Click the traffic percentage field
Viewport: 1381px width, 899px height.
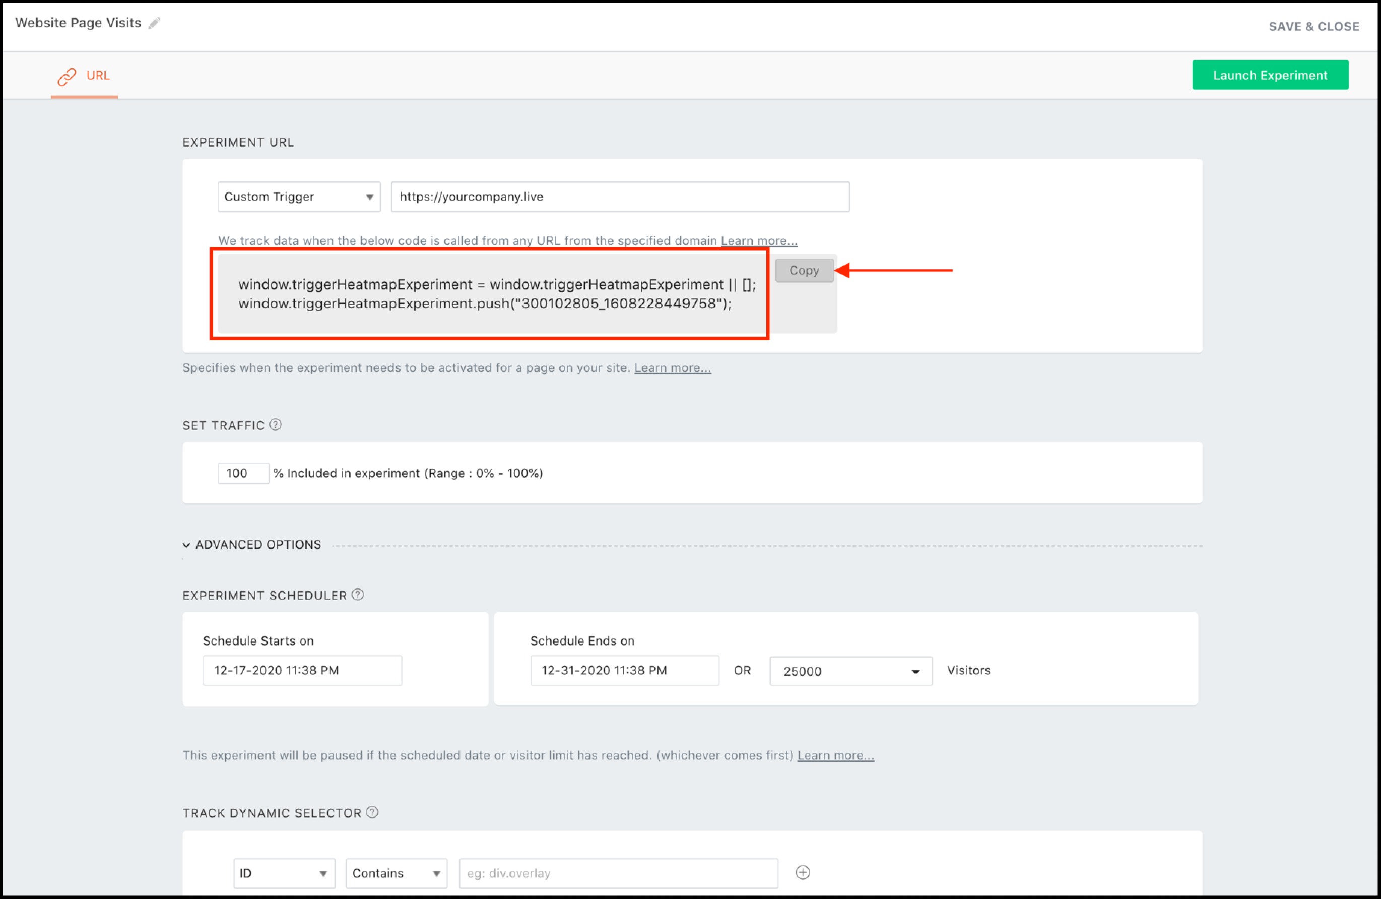242,473
